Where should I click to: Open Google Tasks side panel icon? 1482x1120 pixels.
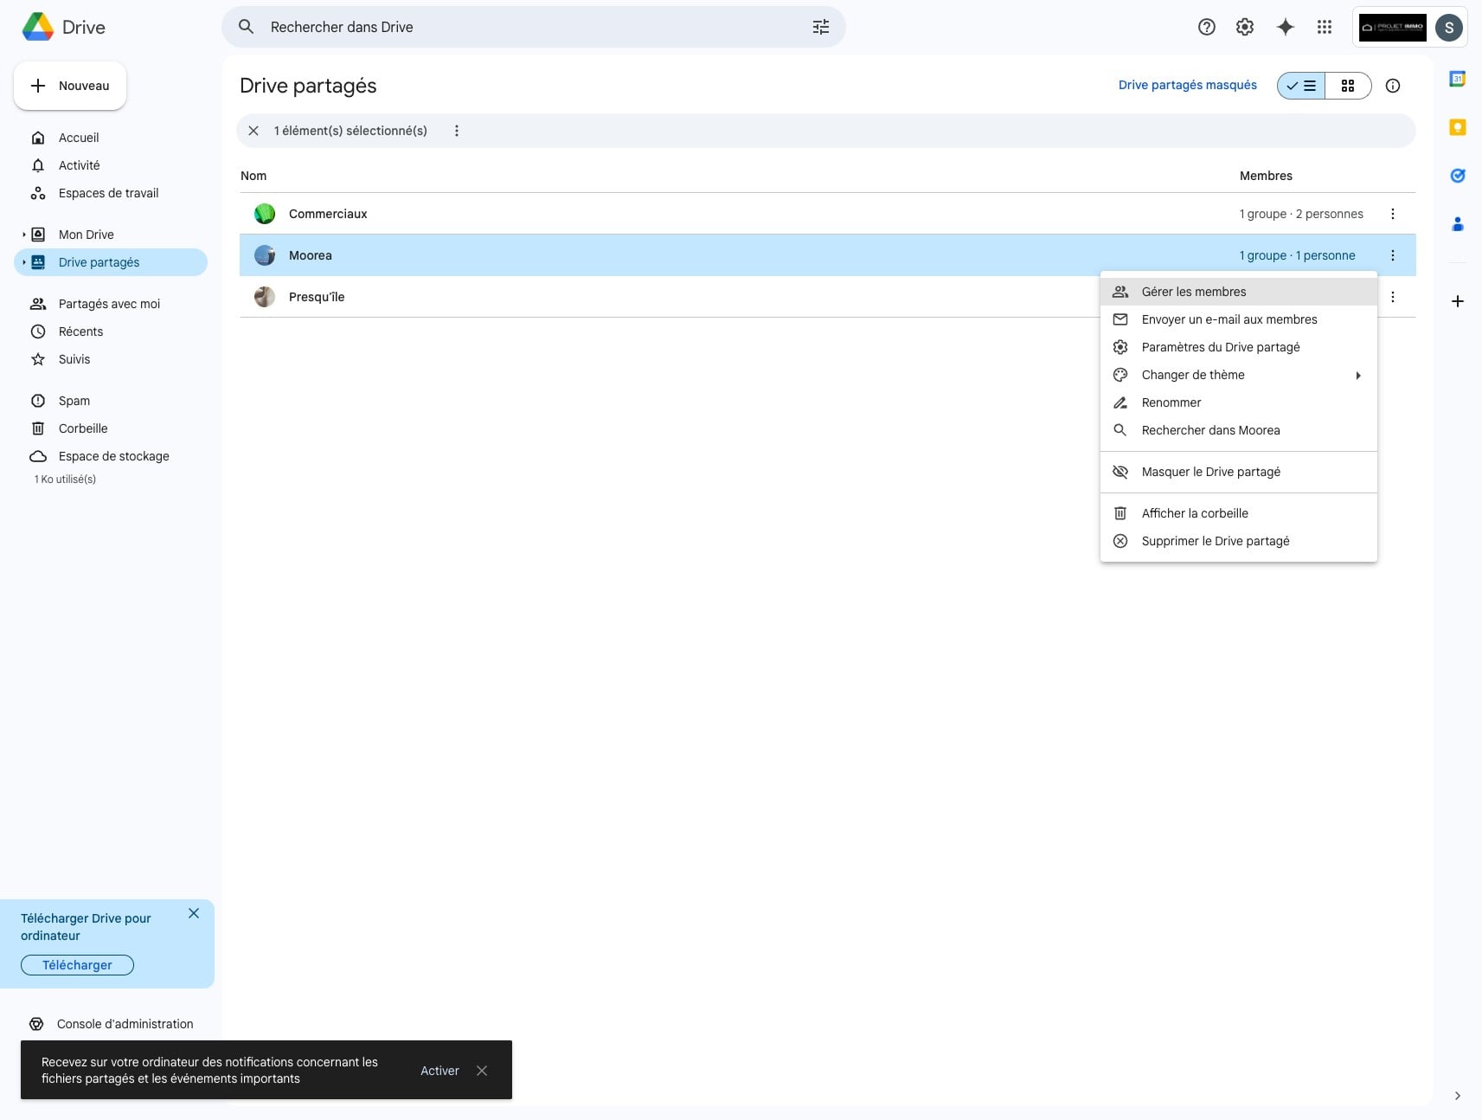tap(1457, 176)
